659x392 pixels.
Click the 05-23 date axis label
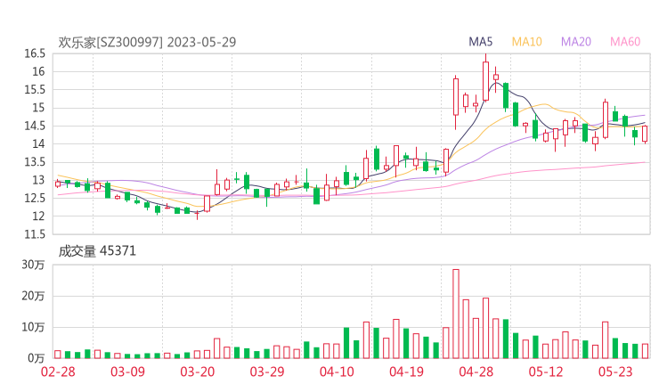point(615,372)
